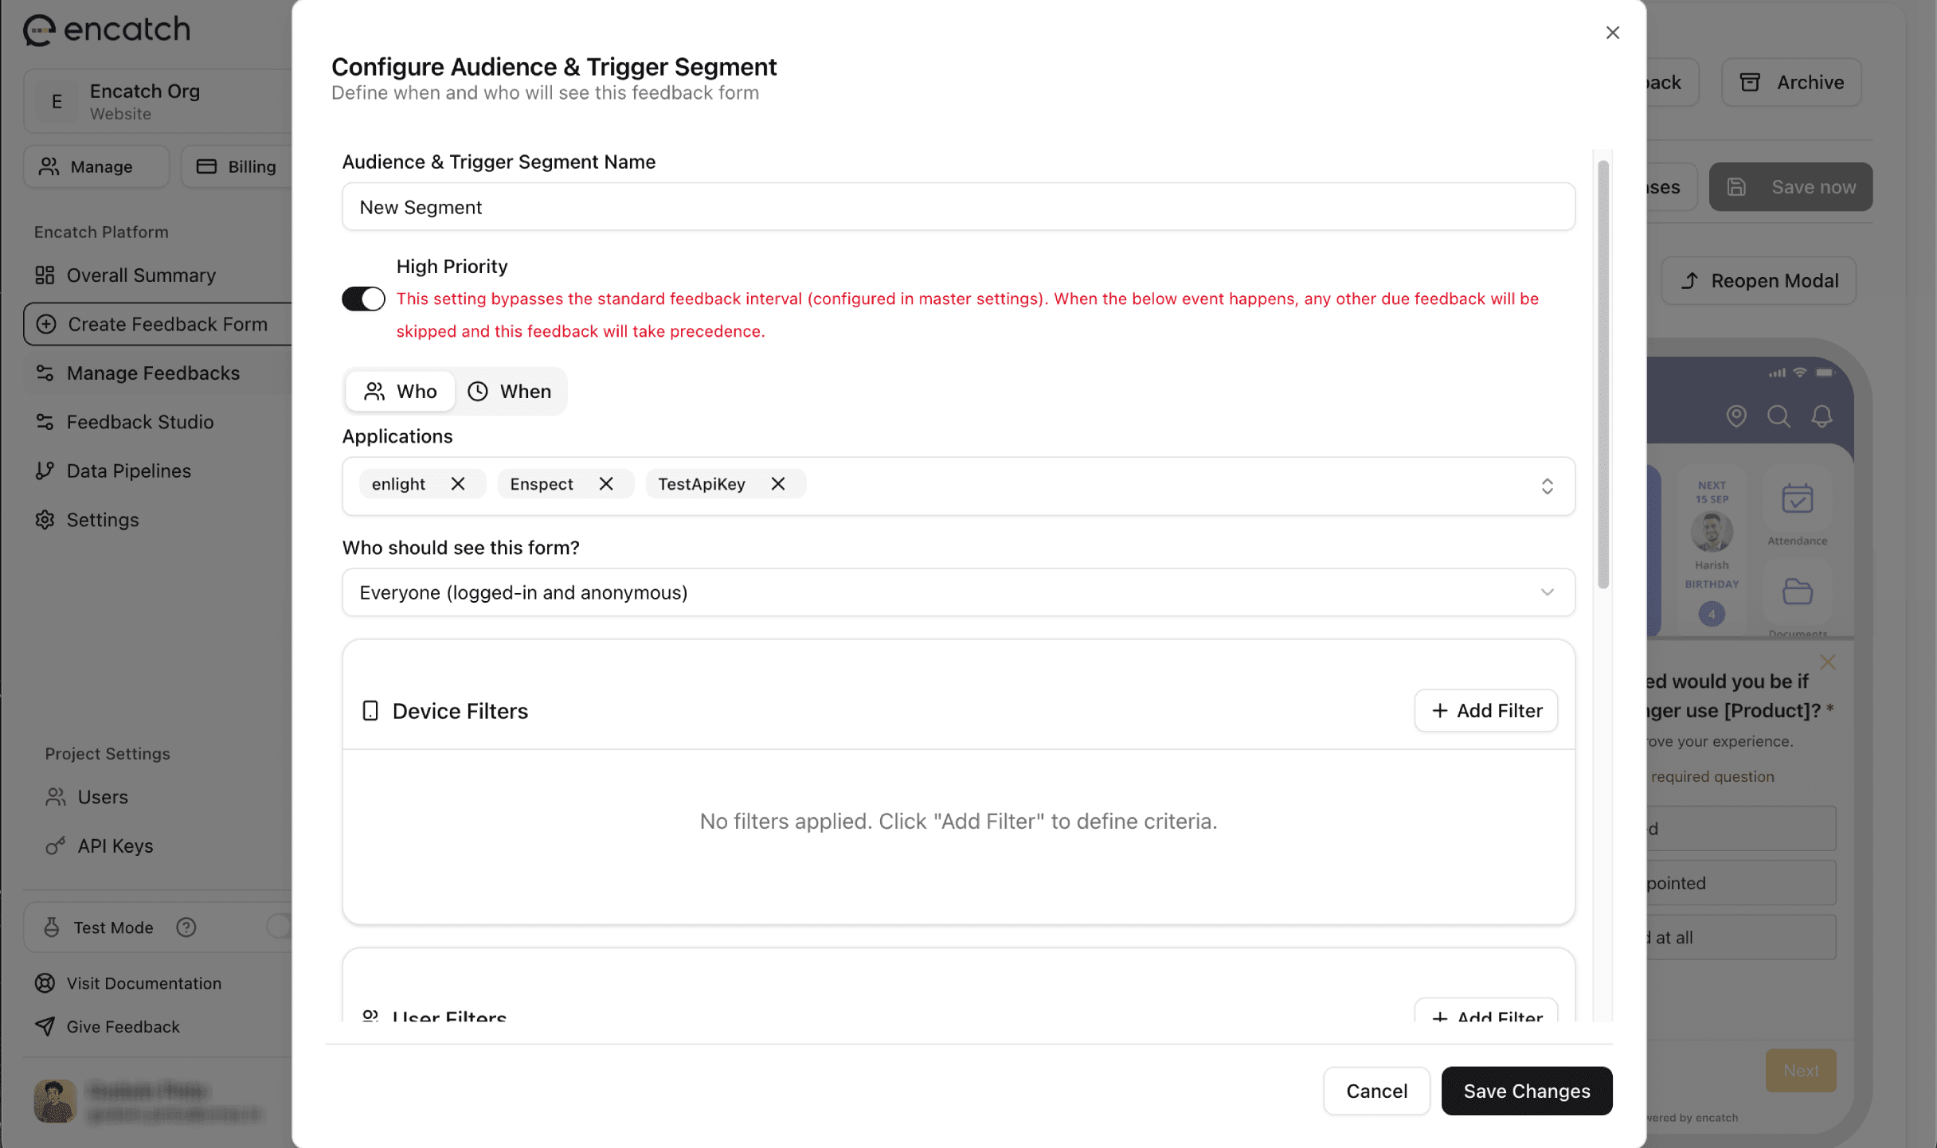Disable the High Priority toggle
This screenshot has width=1937, height=1148.
363,299
